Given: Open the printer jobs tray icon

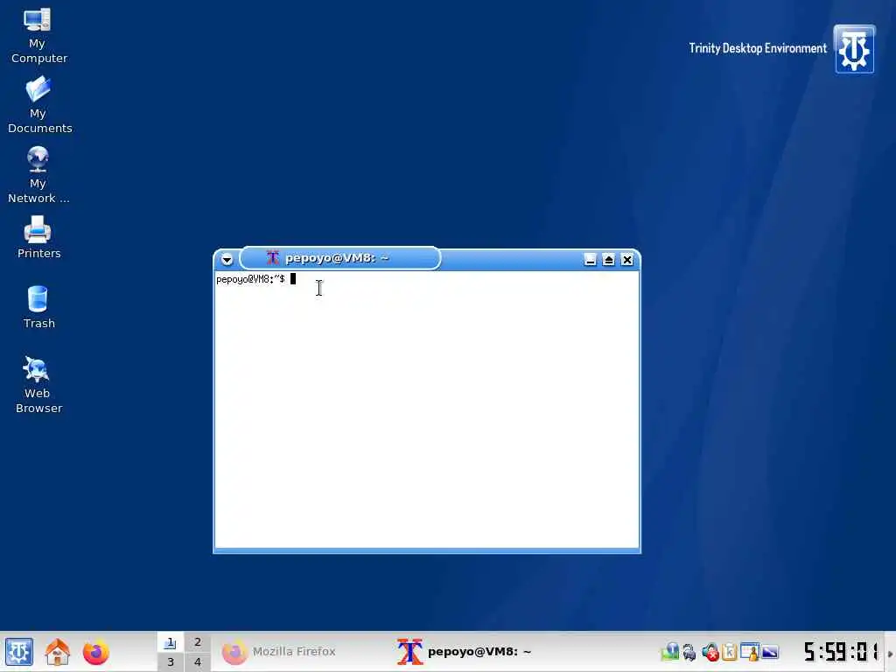Looking at the screenshot, I should 689,652.
